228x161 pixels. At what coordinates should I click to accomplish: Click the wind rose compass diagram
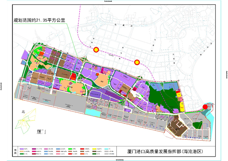click(x=26, y=121)
